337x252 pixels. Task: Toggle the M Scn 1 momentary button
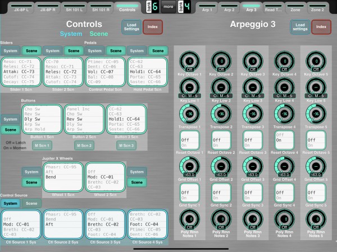pyautogui.click(x=42, y=146)
